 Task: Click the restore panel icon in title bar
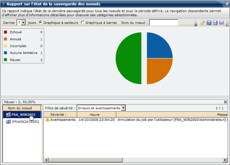pos(227,4)
